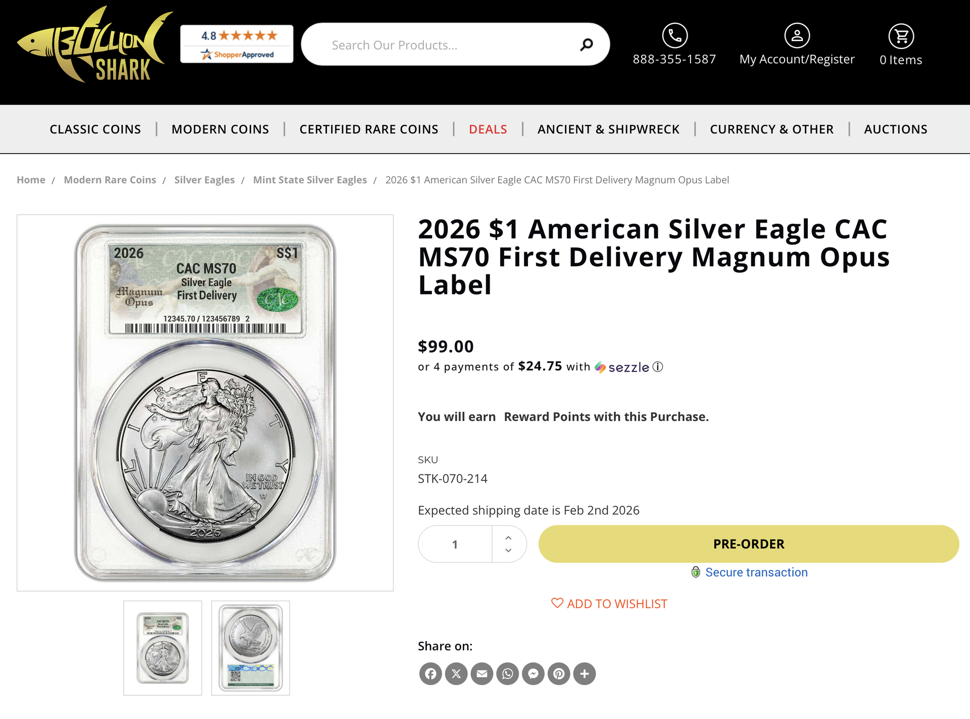The height and width of the screenshot is (719, 970).
Task: Share by email envelope icon
Action: coord(482,674)
